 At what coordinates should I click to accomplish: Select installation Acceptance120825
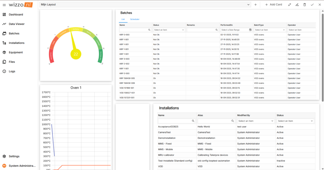point(236,127)
